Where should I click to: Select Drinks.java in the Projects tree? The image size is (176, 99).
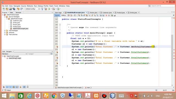click(x=16, y=23)
